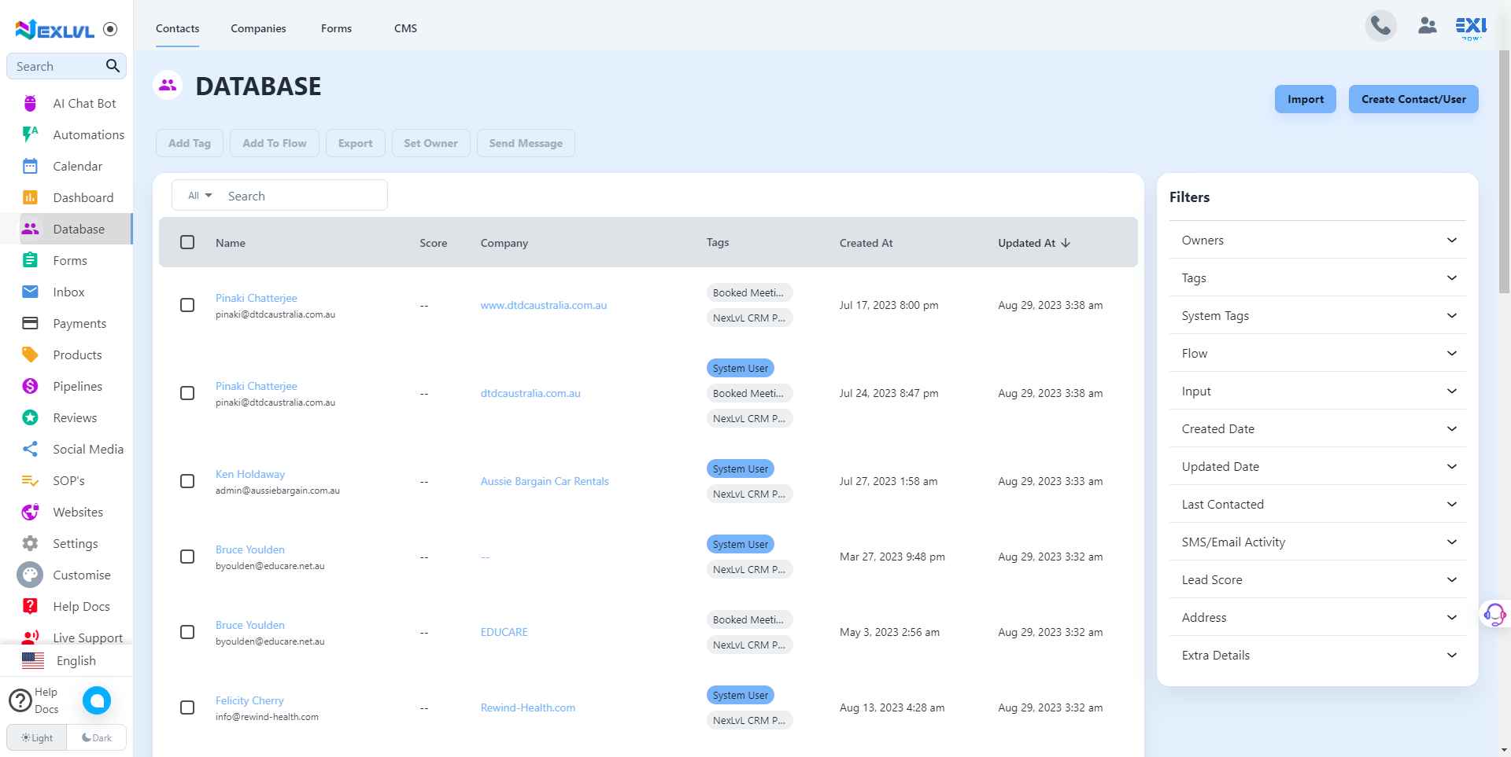Open the Settings gear icon
1511x757 pixels.
pyautogui.click(x=30, y=543)
